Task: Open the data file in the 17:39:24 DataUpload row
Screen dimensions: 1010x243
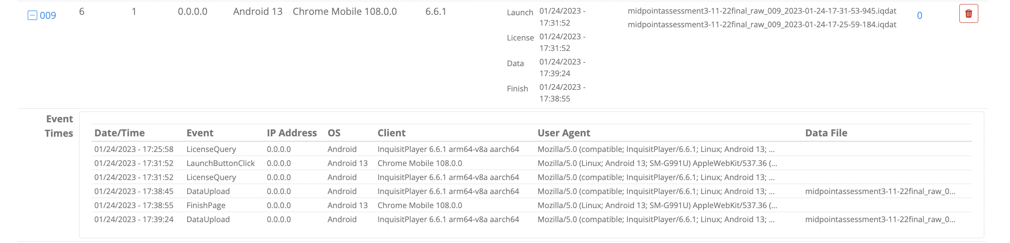Action: [x=880, y=219]
